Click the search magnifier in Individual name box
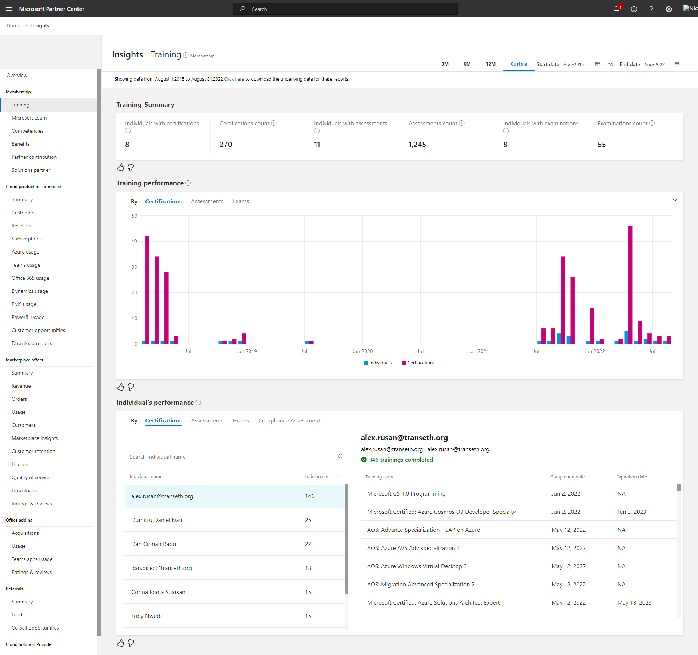698x655 pixels. tap(340, 457)
